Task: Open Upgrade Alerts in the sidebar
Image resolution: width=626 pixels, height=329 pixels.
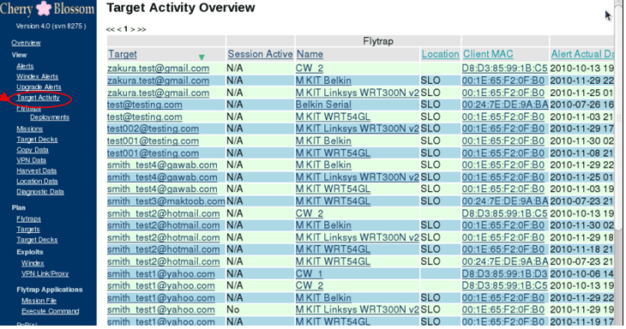Action: coord(39,87)
